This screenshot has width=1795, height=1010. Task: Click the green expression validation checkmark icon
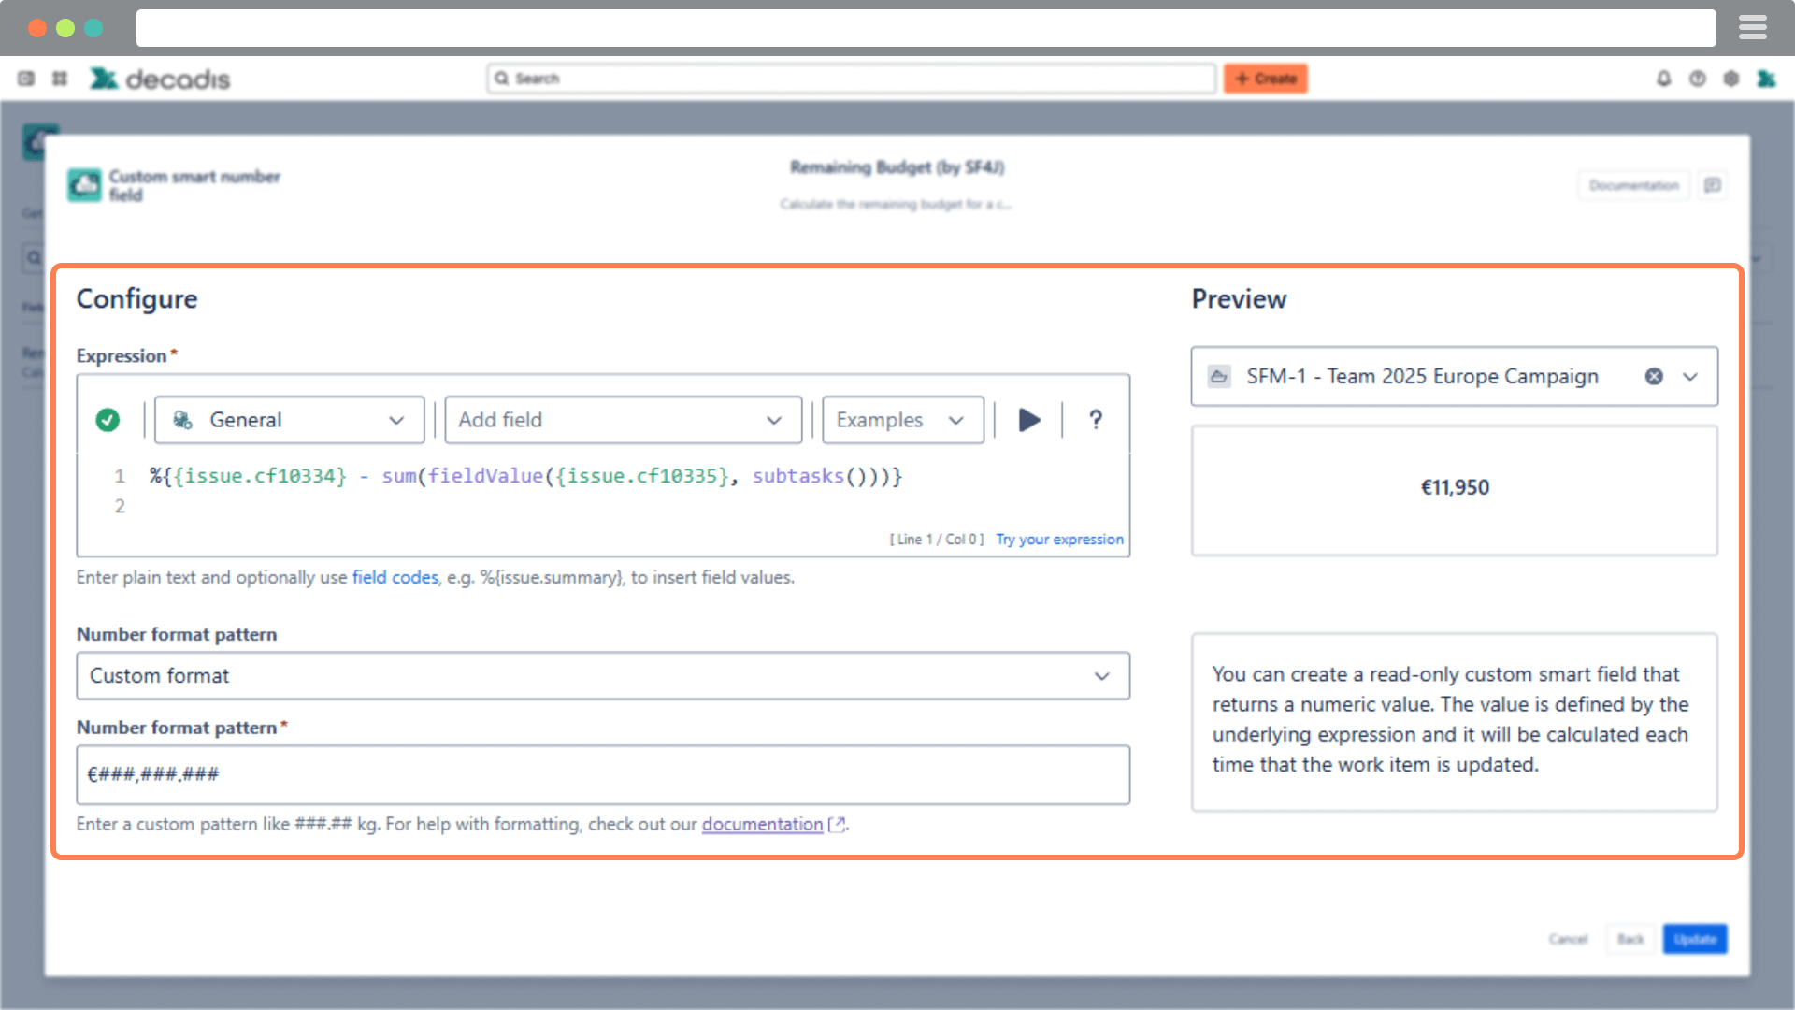[108, 420]
